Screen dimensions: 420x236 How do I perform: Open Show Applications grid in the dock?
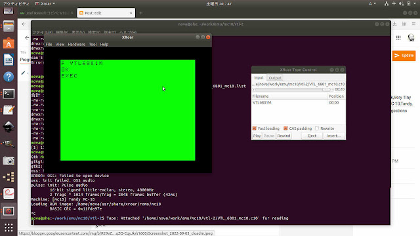tap(9, 227)
